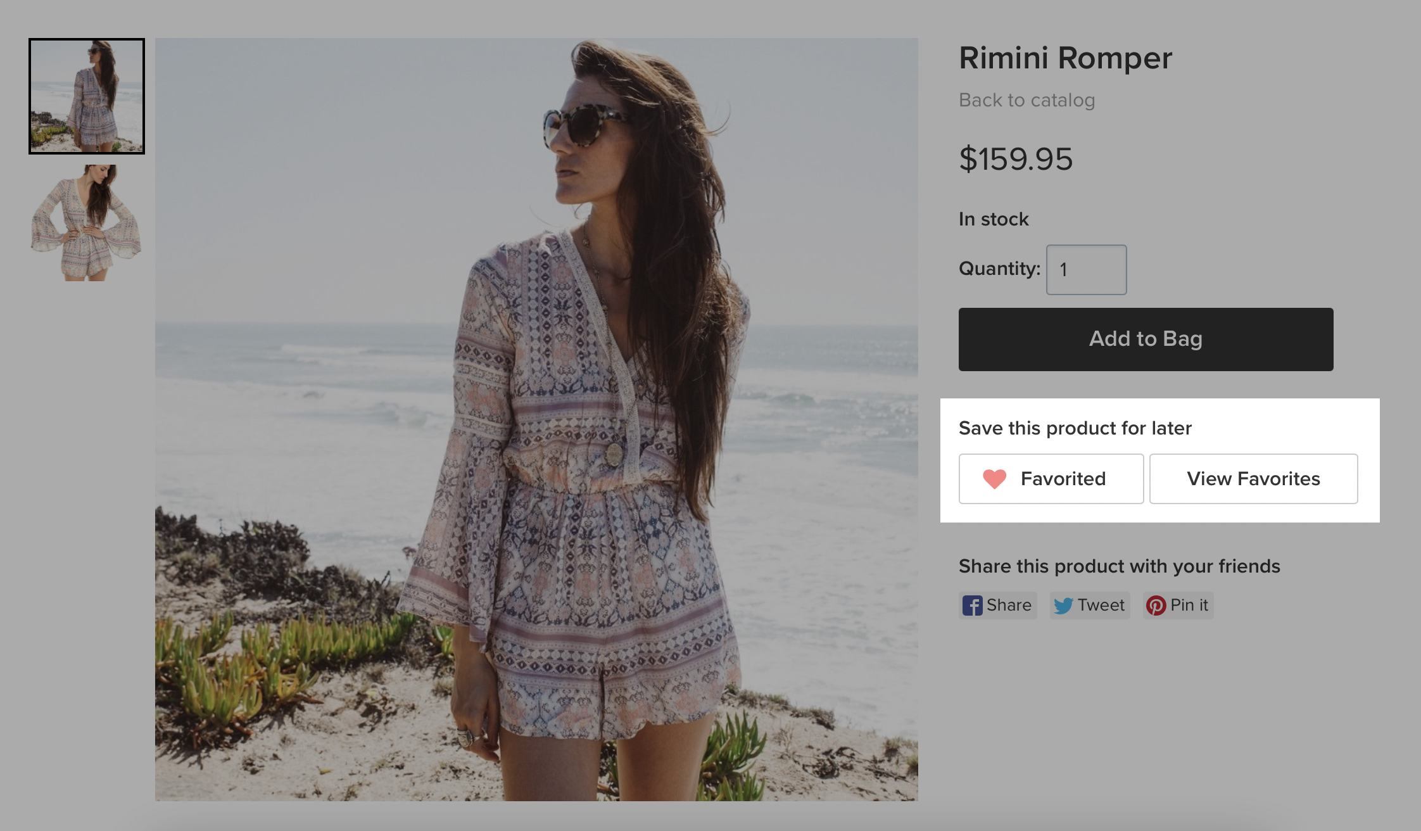Click the pink heart icon

[x=994, y=479]
